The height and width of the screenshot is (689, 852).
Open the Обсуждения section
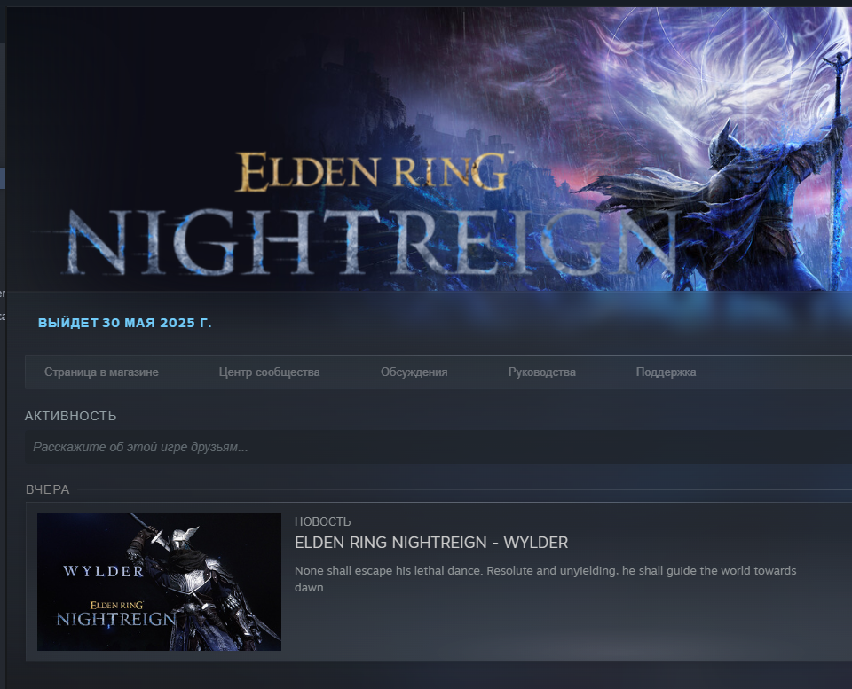pos(414,372)
